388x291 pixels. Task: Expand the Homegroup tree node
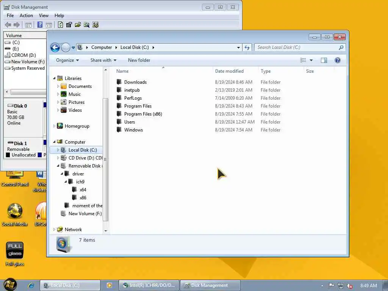point(54,126)
